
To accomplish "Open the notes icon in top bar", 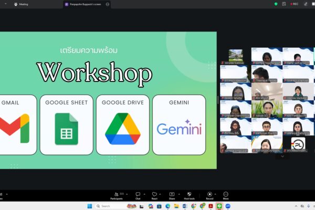I will tap(284, 4).
